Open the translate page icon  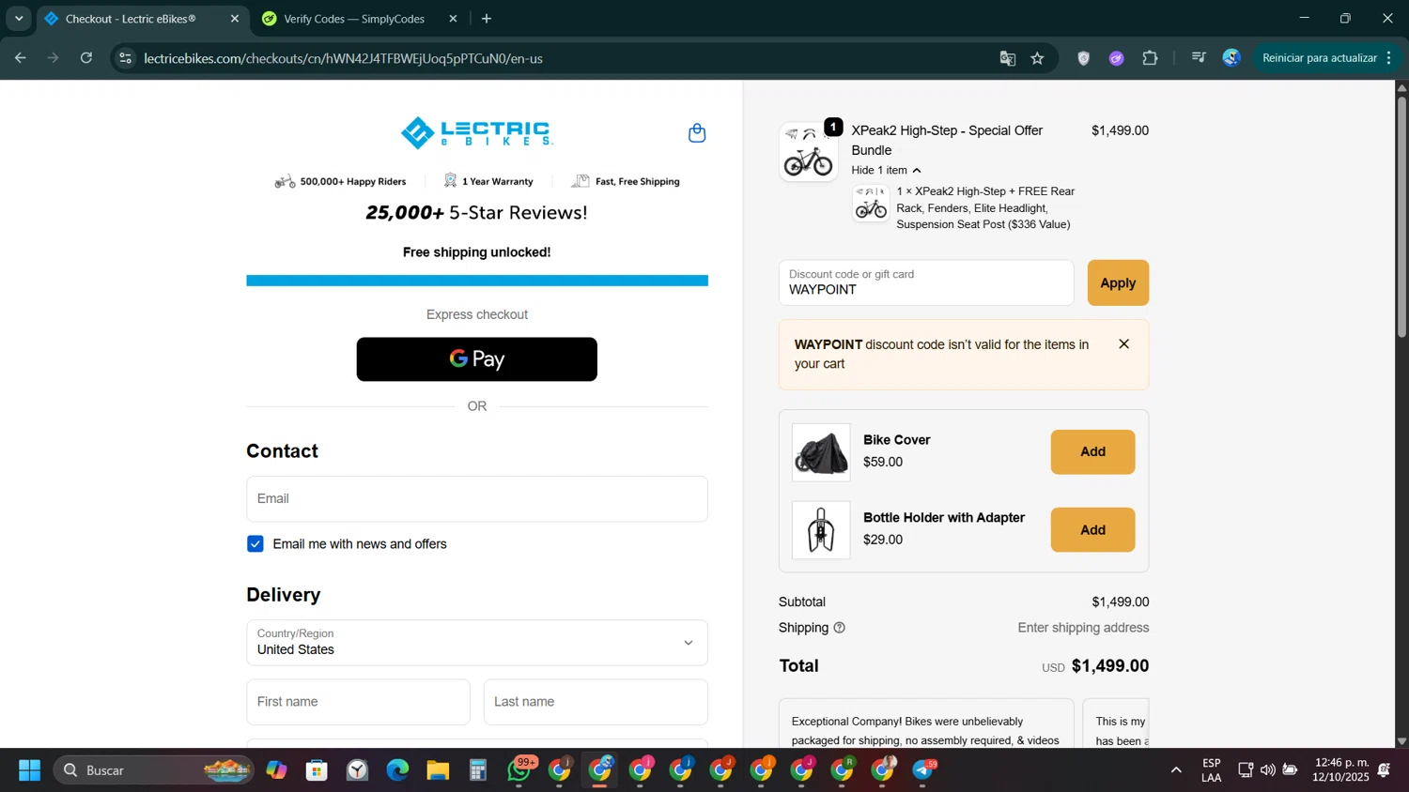pos(1008,58)
